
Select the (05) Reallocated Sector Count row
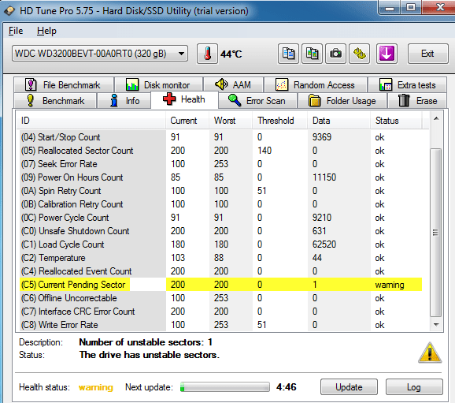[x=221, y=151]
